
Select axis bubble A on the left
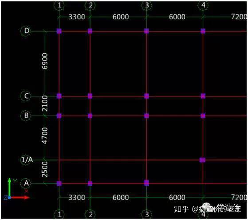point(26,183)
